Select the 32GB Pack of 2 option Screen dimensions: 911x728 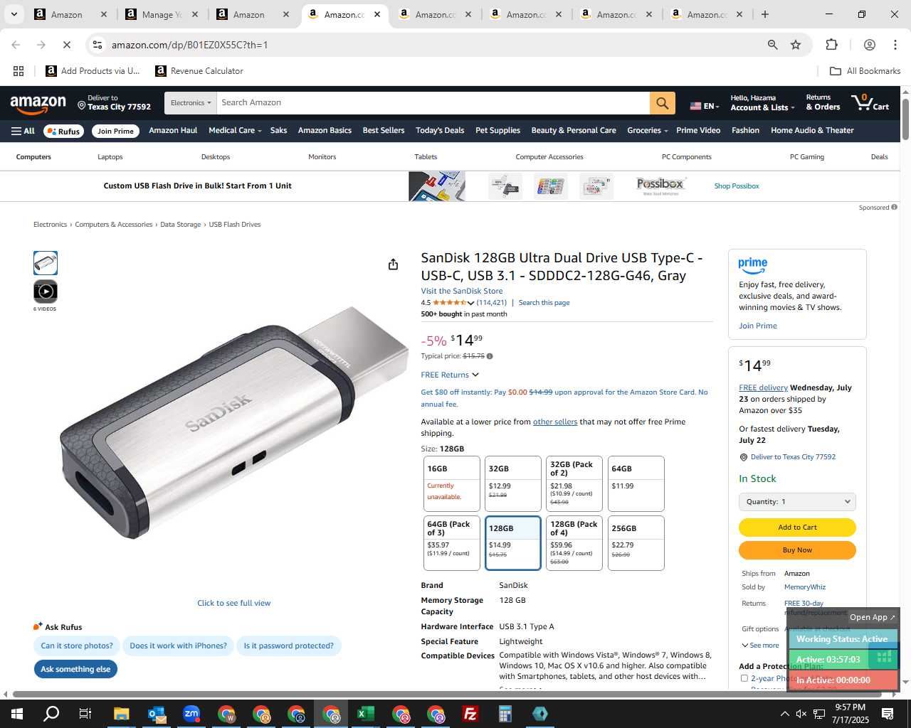tap(574, 483)
